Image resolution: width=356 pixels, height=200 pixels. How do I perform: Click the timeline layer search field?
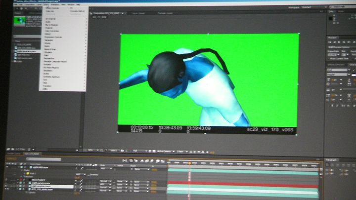point(44,159)
